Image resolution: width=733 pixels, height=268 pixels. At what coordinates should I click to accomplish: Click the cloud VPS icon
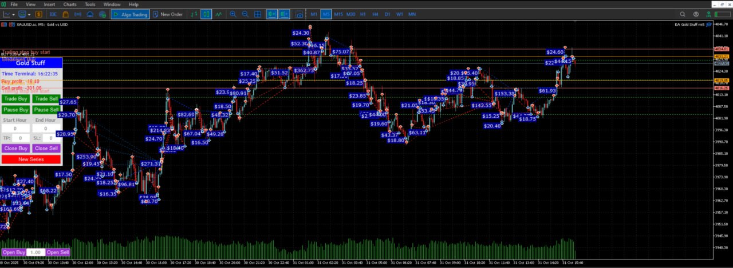90,14
